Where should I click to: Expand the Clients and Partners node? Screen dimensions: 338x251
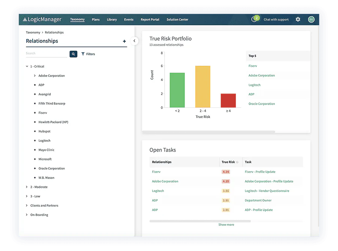click(x=27, y=205)
